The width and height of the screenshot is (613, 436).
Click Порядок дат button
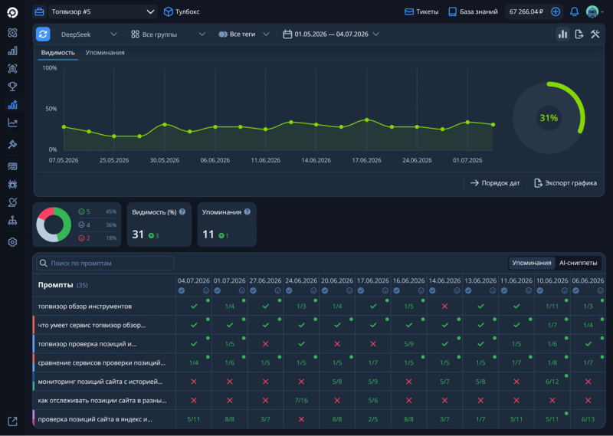point(495,183)
